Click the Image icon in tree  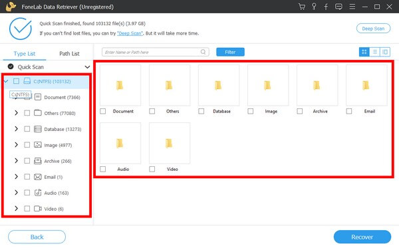point(38,145)
